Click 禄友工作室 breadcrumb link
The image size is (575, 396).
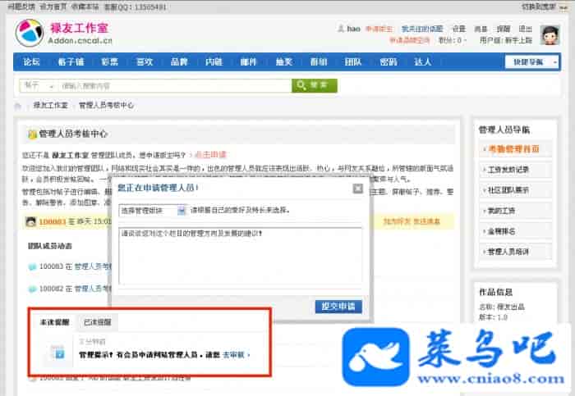[51, 106]
